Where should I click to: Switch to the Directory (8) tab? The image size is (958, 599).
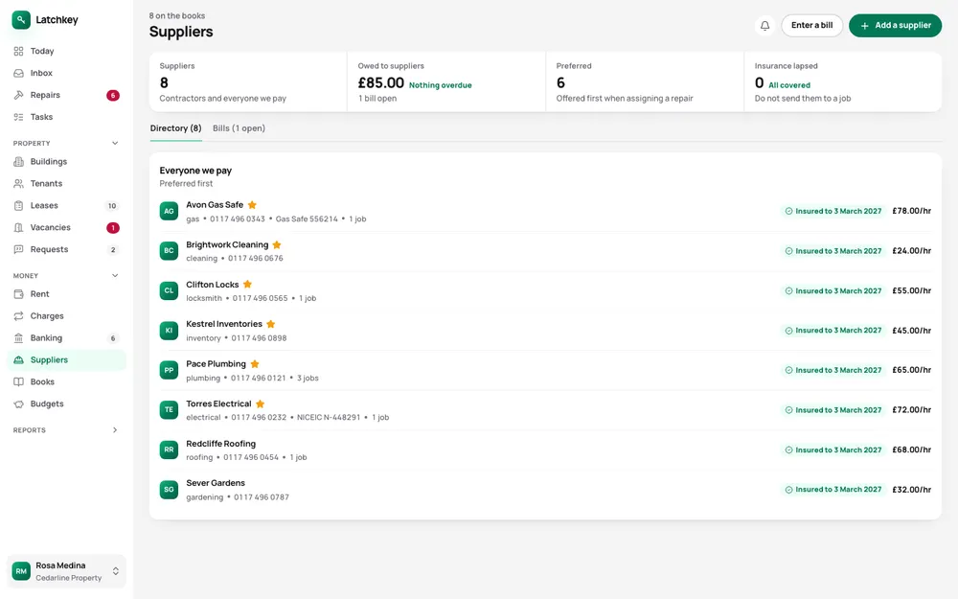176,128
